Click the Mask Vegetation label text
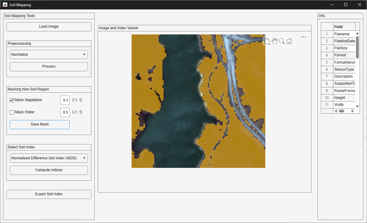The height and width of the screenshot is (223, 367). 28,100
